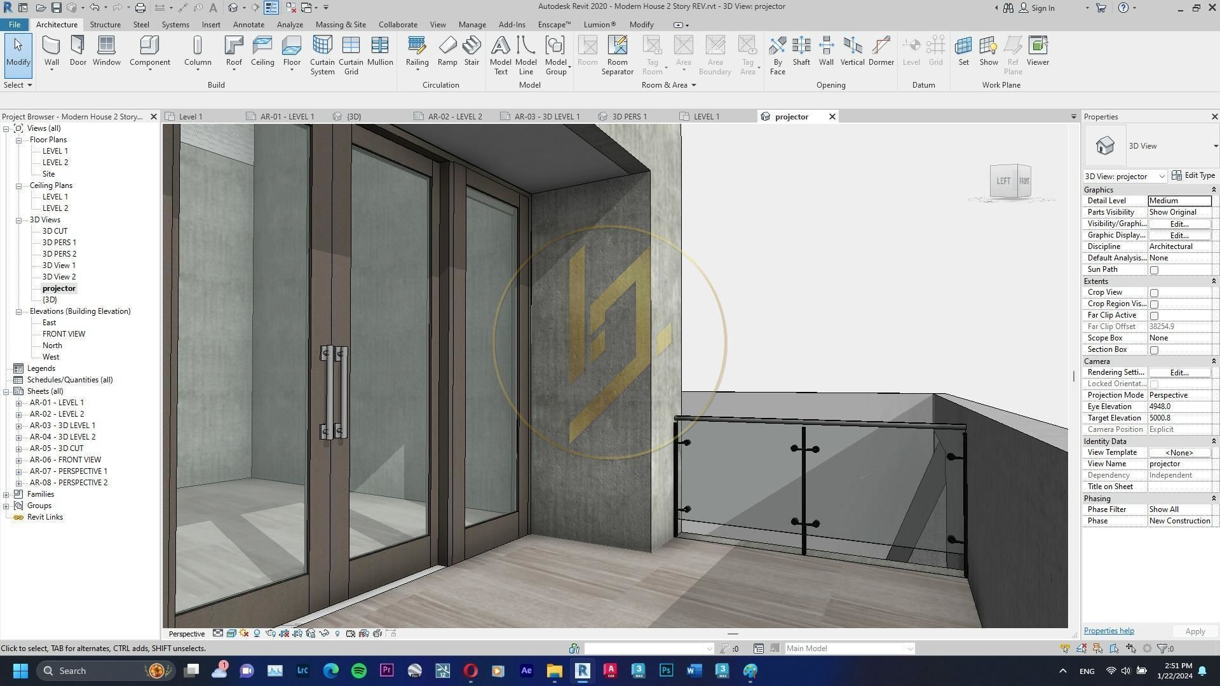Image resolution: width=1220 pixels, height=686 pixels.
Task: Use the Ceiling tool
Action: 262,51
